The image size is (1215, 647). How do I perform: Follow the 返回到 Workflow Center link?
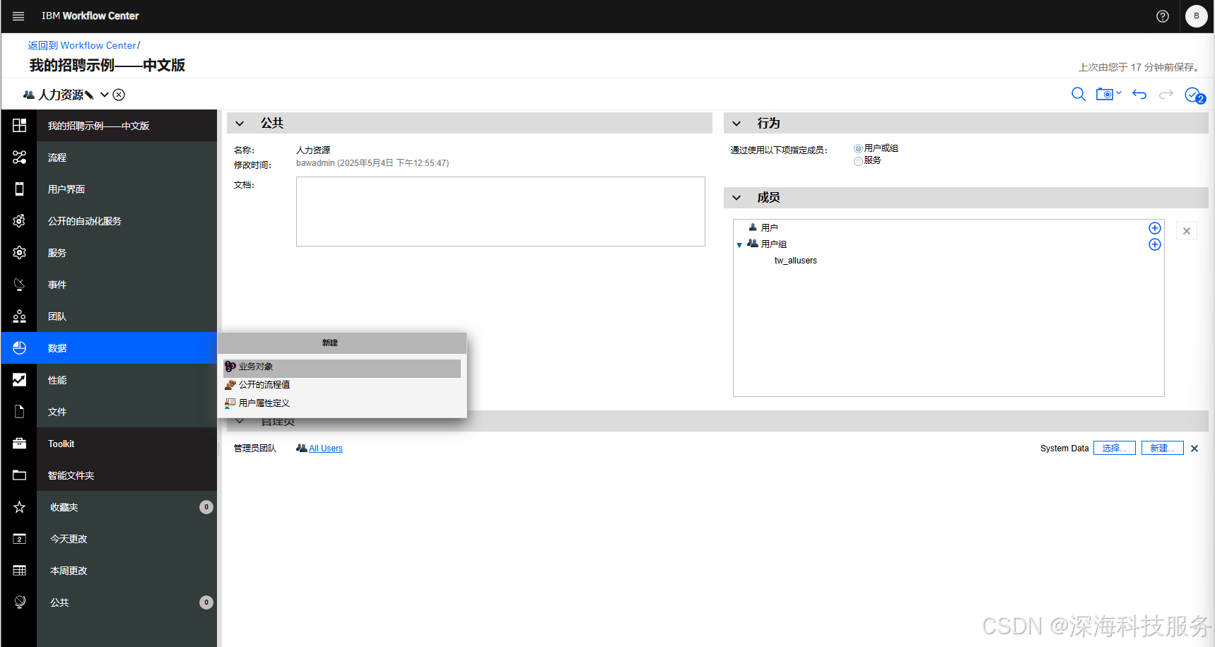[82, 45]
